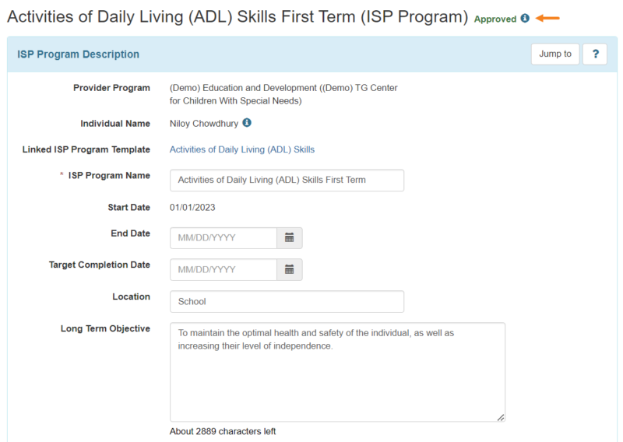Click the ISP Program Name text field
Screen dimensions: 623x442
coord(287,180)
